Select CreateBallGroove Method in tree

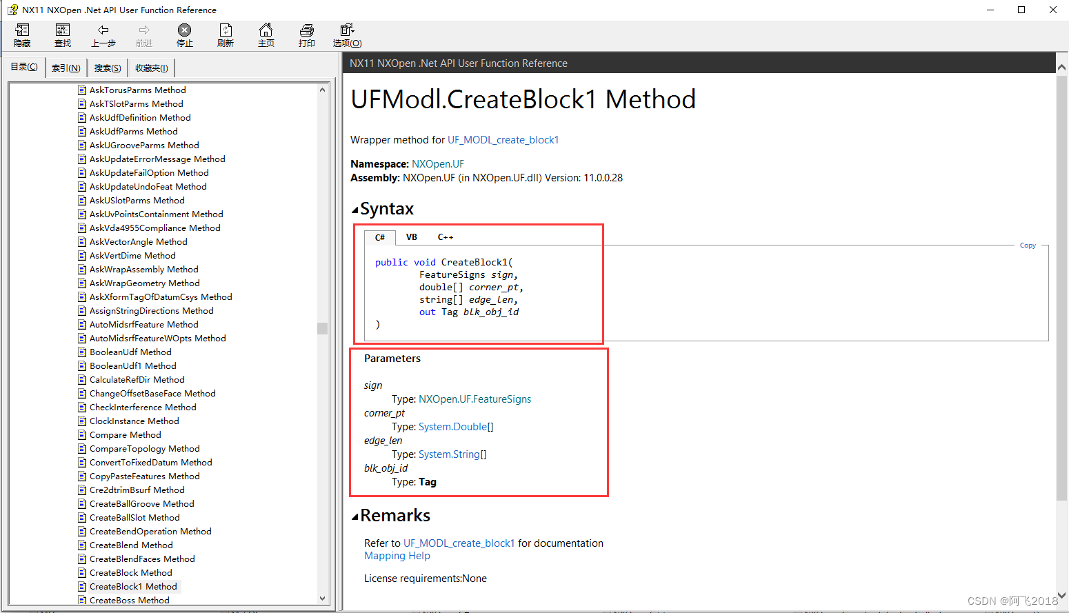click(142, 504)
